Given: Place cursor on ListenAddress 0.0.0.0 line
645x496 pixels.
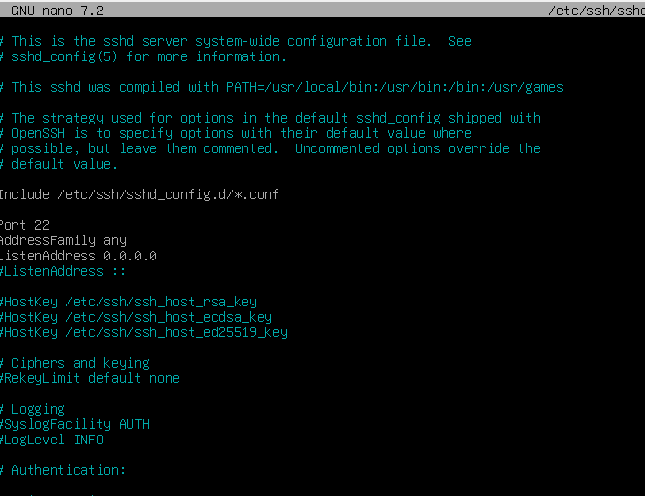Looking at the screenshot, I should 78,256.
